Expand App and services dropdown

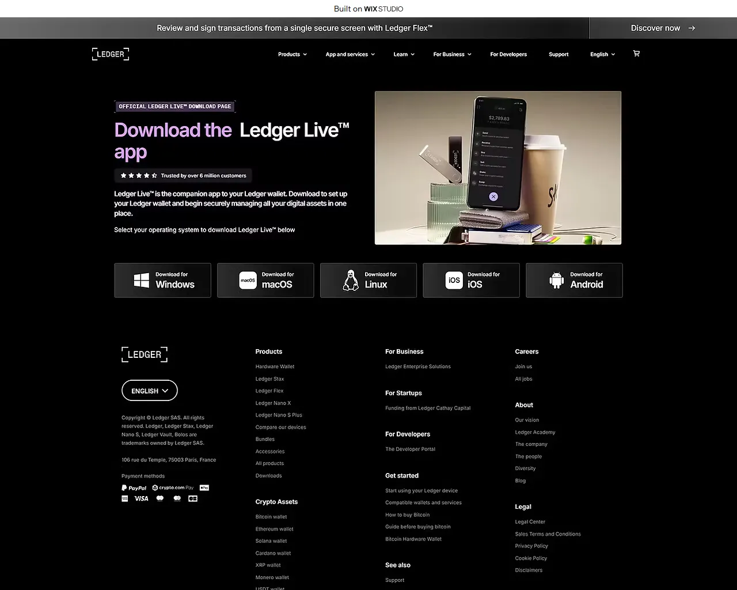(x=350, y=54)
